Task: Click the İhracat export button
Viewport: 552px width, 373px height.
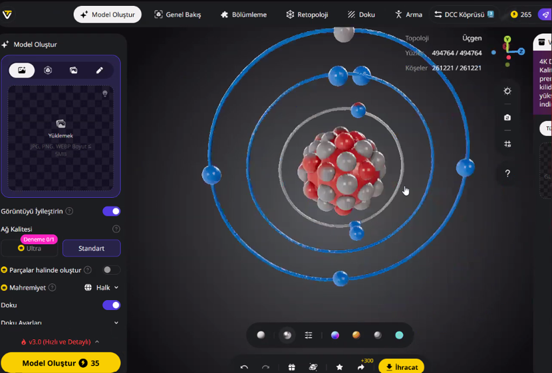Action: (x=401, y=367)
